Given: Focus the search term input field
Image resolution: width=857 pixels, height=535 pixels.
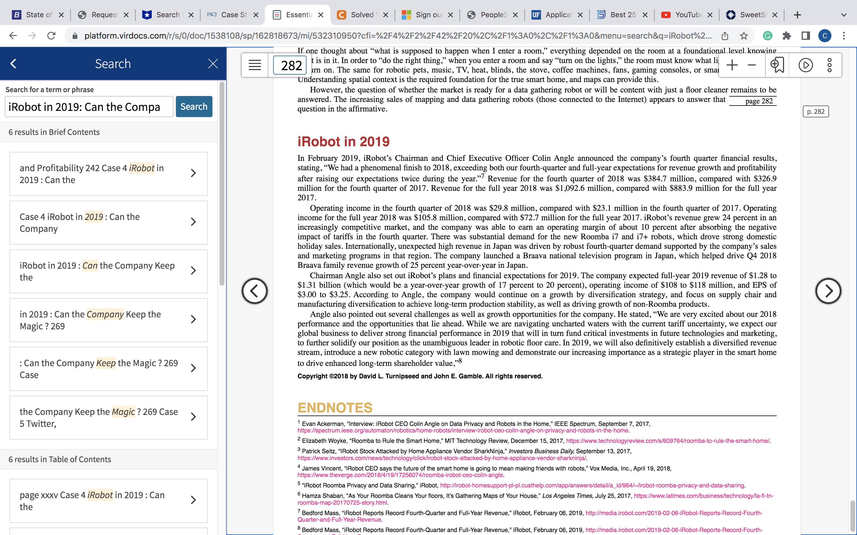Looking at the screenshot, I should (89, 106).
